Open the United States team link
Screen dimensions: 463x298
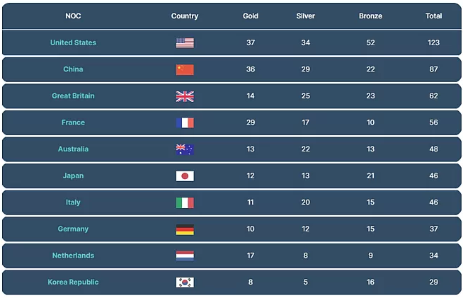pos(73,42)
